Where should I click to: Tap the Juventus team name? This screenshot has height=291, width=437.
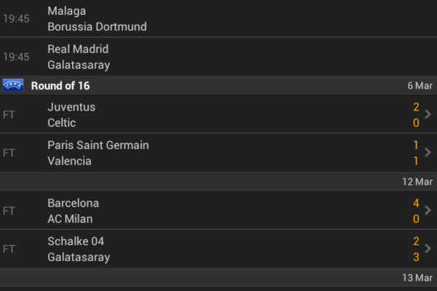(71, 107)
